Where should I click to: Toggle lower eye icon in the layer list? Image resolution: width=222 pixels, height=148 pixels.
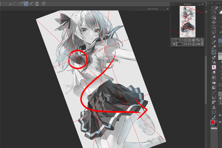pyautogui.click(x=220, y=122)
